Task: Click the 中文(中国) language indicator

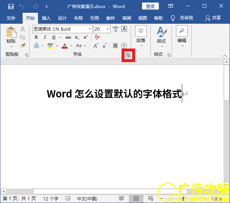Action: point(87,199)
